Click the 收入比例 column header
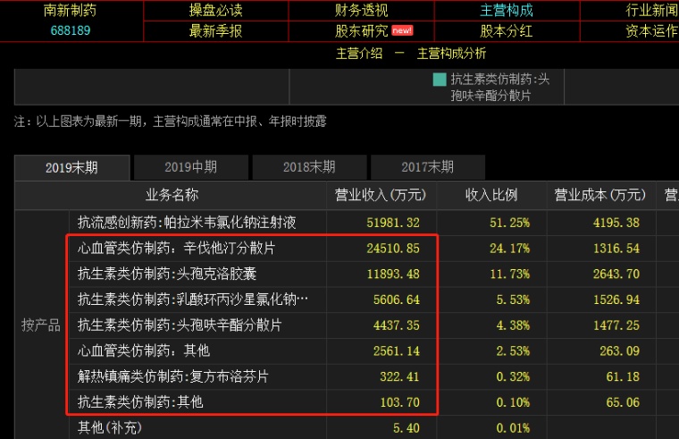The image size is (679, 439). pos(491,195)
